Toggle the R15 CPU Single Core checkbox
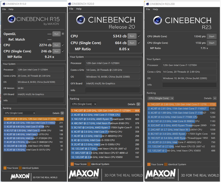221x182 pixels. coord(63,51)
